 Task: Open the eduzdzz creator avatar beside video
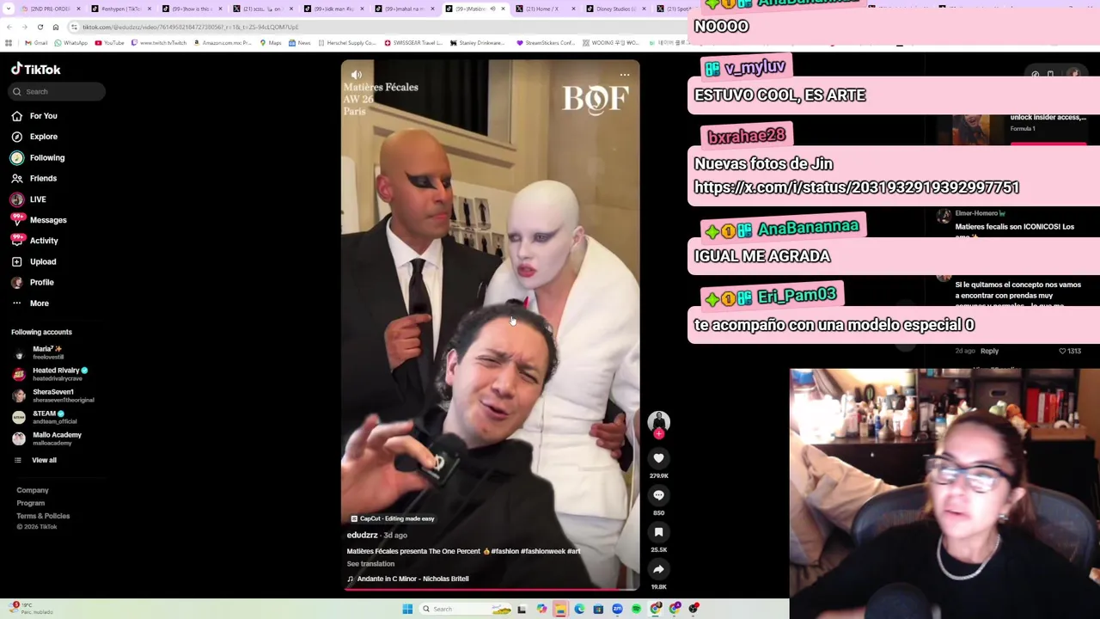[x=658, y=420]
